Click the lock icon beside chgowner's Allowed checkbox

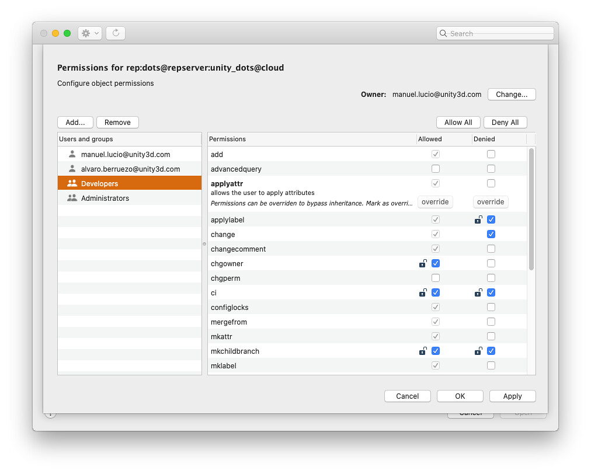(x=423, y=263)
